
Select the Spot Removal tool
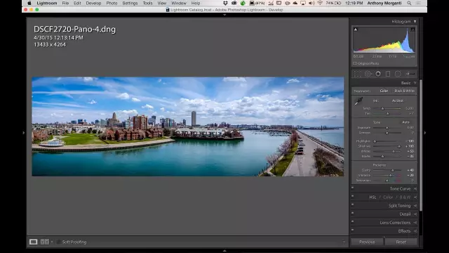pos(368,74)
